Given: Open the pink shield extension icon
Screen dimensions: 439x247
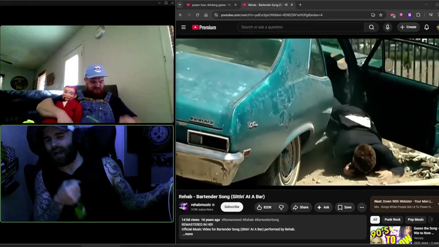Looking at the screenshot, I should pyautogui.click(x=401, y=15).
